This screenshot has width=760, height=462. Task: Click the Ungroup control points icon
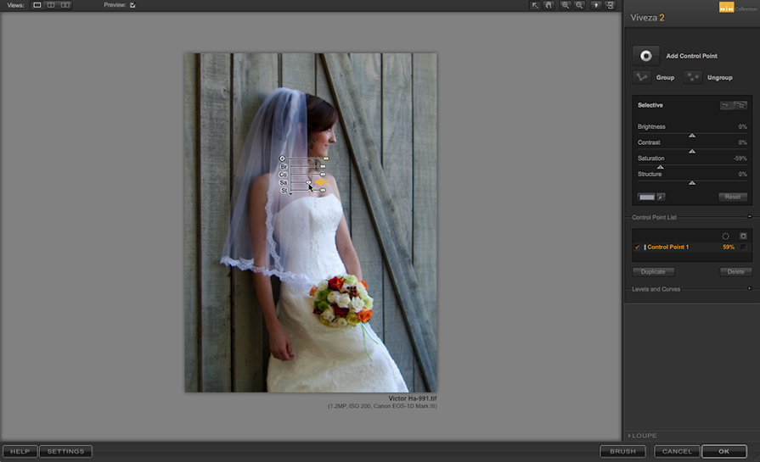point(694,77)
